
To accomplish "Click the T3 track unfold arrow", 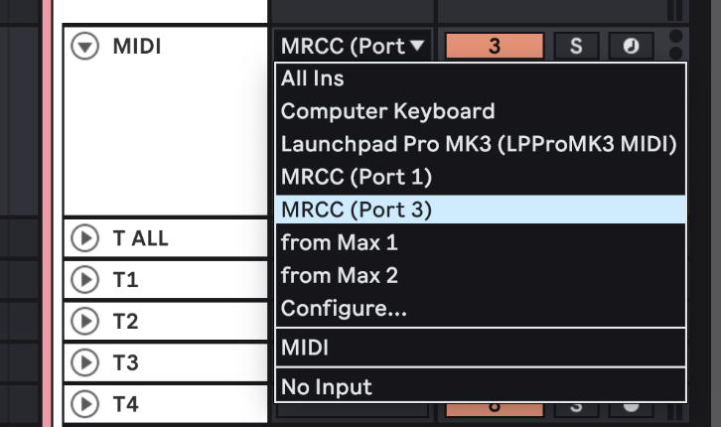I will coord(86,362).
